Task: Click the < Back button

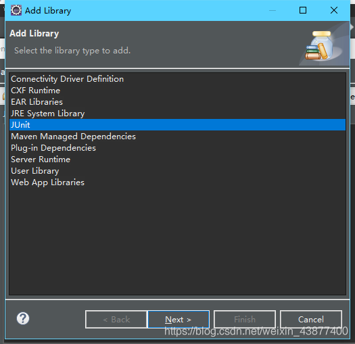Action: (116, 319)
